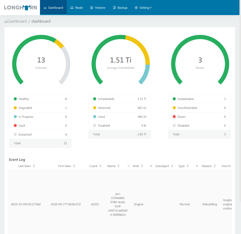Image resolution: width=241 pixels, height=234 pixels.
Task: Expand the Setting dropdown menu
Action: (143, 8)
